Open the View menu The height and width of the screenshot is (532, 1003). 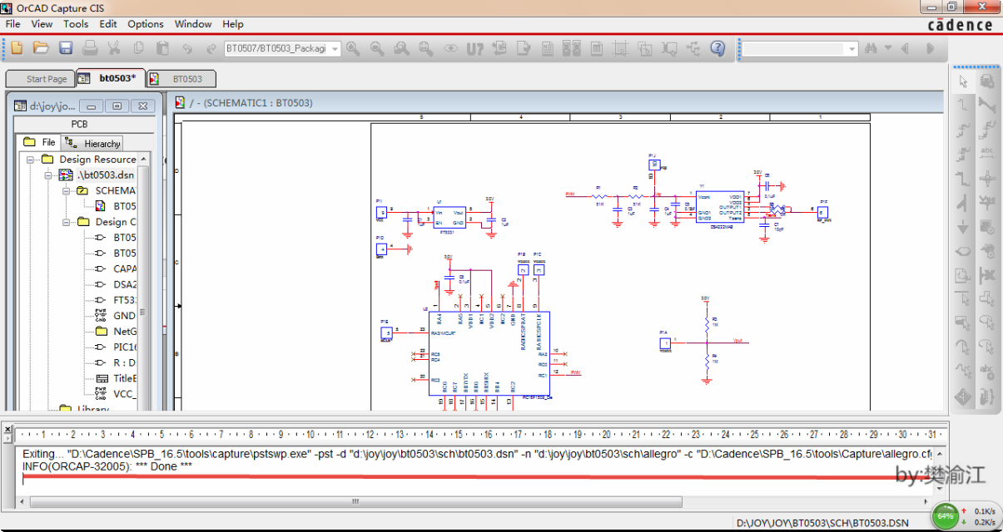pos(42,24)
